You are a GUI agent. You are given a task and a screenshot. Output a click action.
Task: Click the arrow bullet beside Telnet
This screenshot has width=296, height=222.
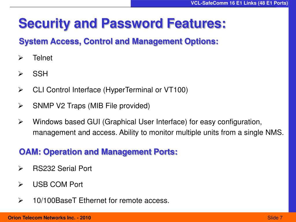21,58
